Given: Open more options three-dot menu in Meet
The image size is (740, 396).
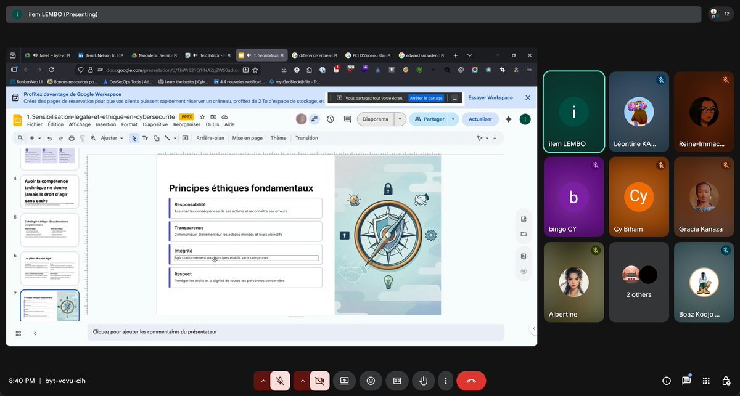Looking at the screenshot, I should [445, 381].
